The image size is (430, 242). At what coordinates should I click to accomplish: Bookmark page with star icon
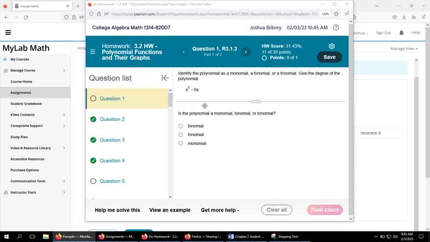point(336,14)
